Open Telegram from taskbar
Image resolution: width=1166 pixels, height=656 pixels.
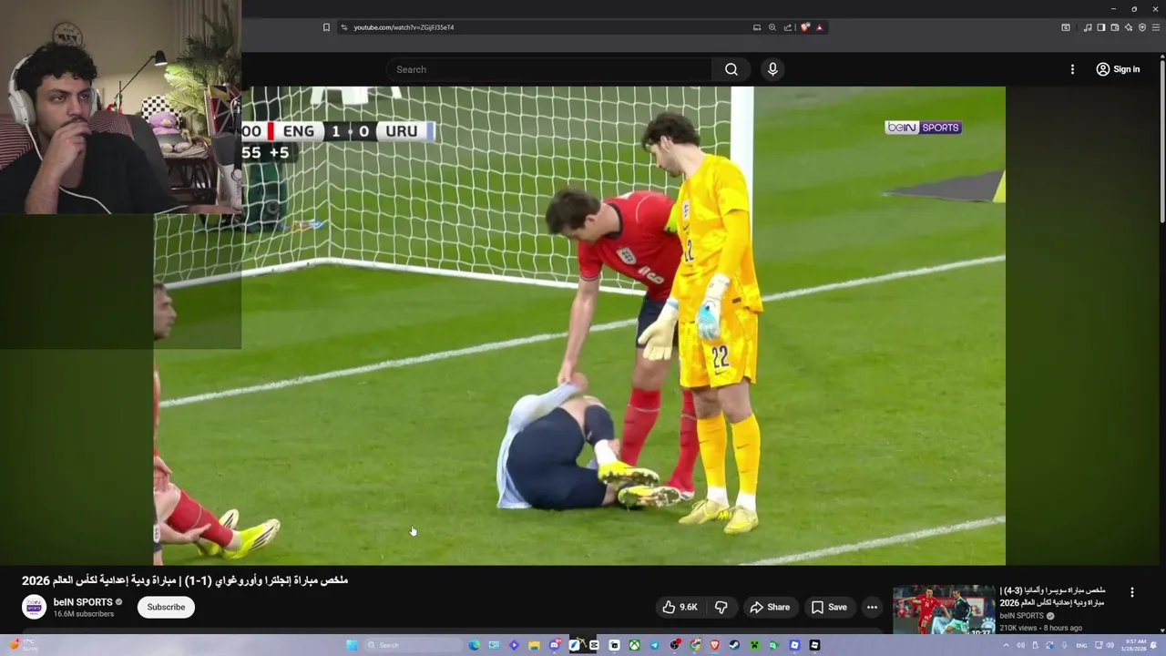654,645
